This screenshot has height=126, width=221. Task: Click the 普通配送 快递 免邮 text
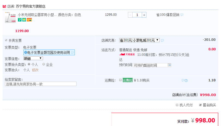coord(133,50)
